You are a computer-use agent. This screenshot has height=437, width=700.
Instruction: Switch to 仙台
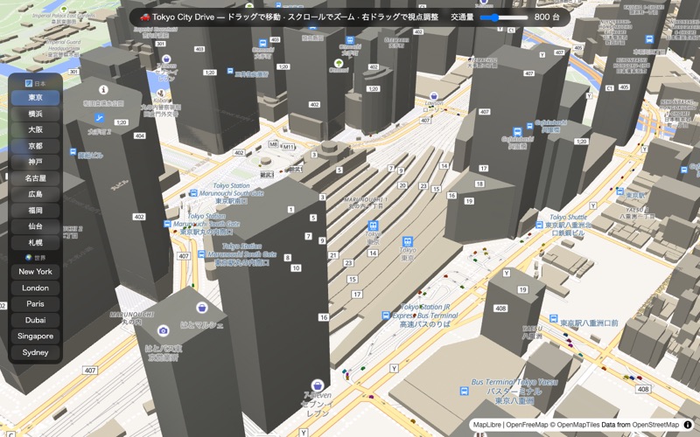click(x=35, y=226)
